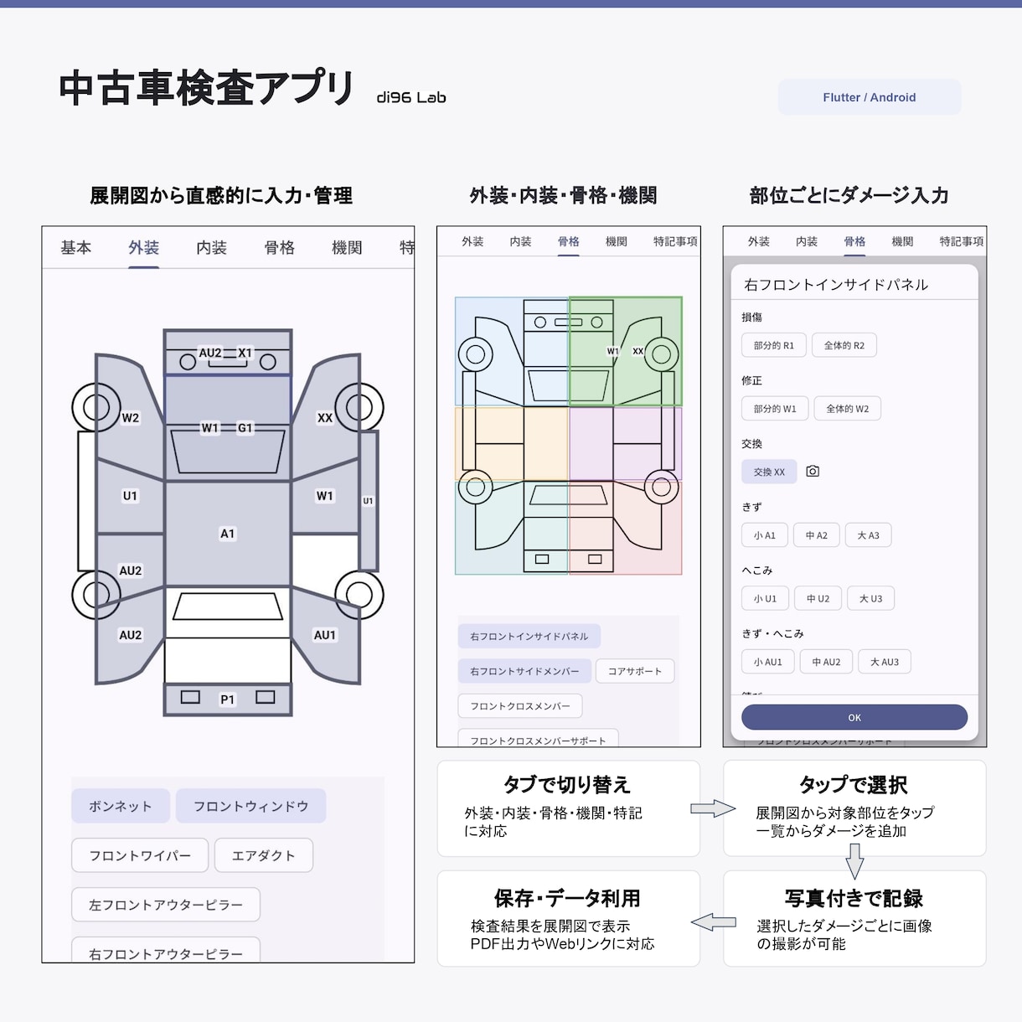Image resolution: width=1022 pixels, height=1022 pixels.
Task: Choose repair option 全体的 W2
Action: point(848,409)
